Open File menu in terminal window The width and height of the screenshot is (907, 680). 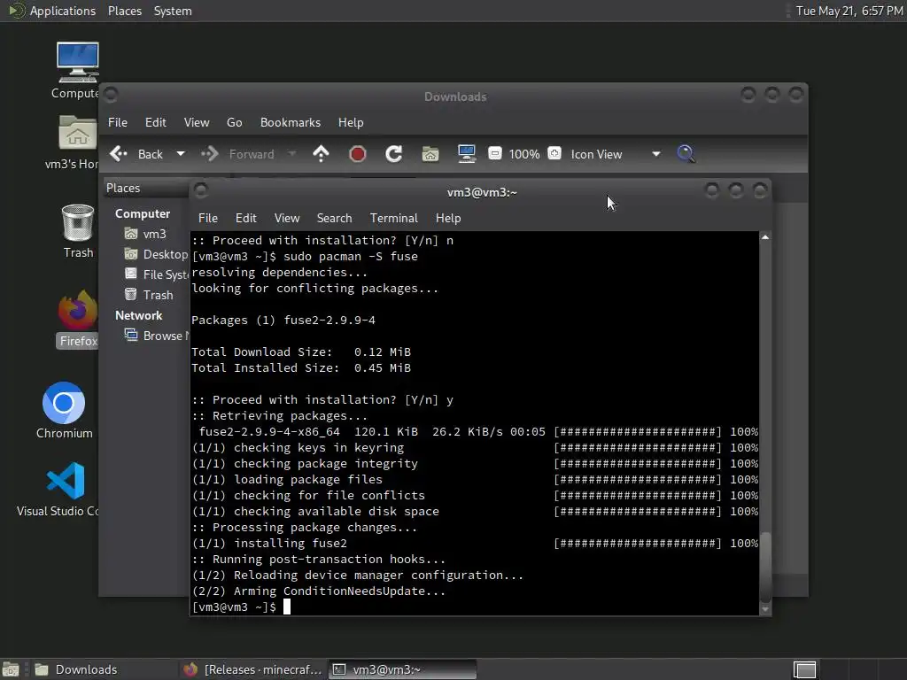[x=207, y=218]
